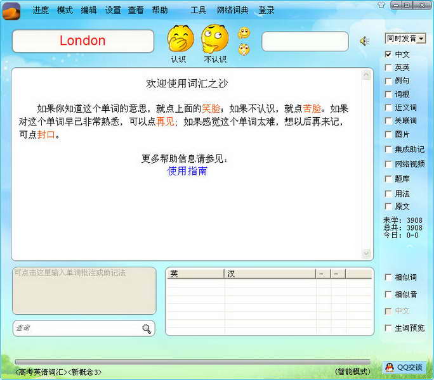Image resolution: width=434 pixels, height=380 pixels.
Task: Click the bottom progress bar
Action: pyautogui.click(x=192, y=362)
